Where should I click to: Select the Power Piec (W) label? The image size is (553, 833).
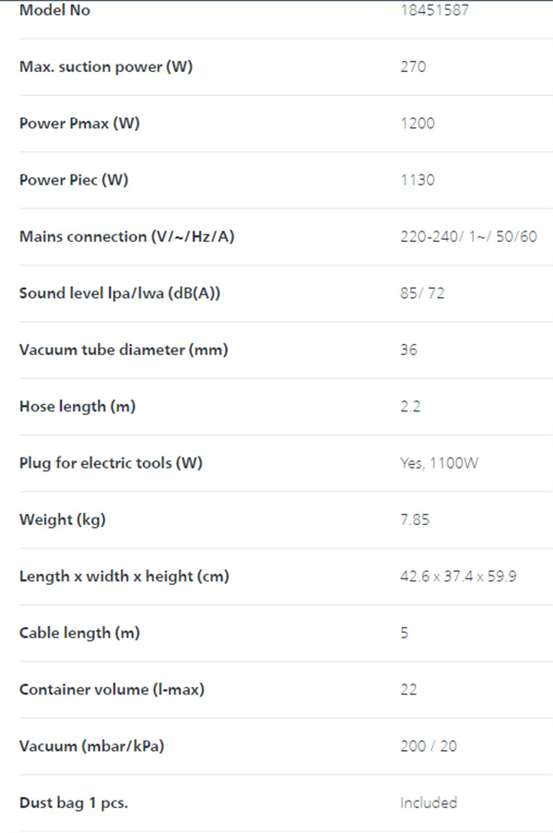pyautogui.click(x=74, y=180)
